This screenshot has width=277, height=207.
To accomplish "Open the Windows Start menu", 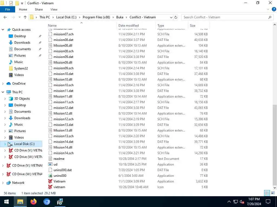I will pyautogui.click(x=6, y=202).
